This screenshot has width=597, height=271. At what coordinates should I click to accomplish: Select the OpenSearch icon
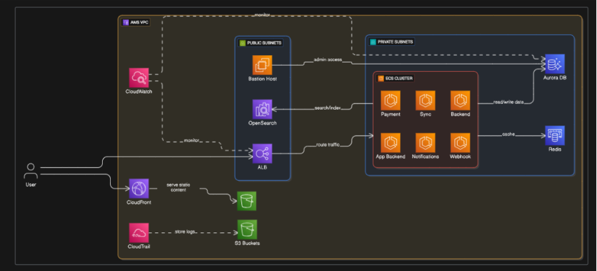tap(262, 110)
